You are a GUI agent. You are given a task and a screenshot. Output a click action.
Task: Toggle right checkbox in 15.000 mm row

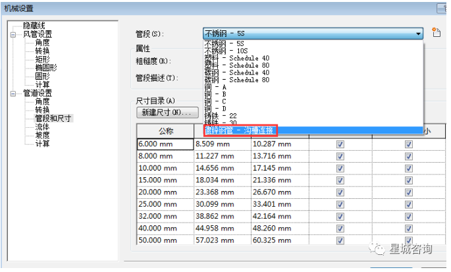[409, 180]
